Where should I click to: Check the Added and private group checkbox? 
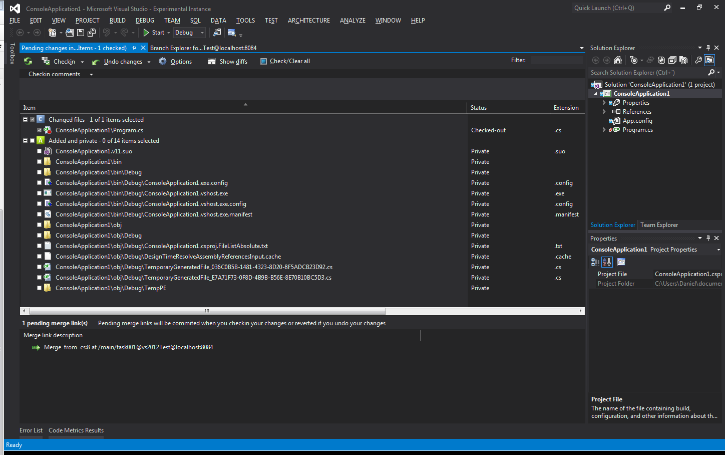pyautogui.click(x=32, y=140)
